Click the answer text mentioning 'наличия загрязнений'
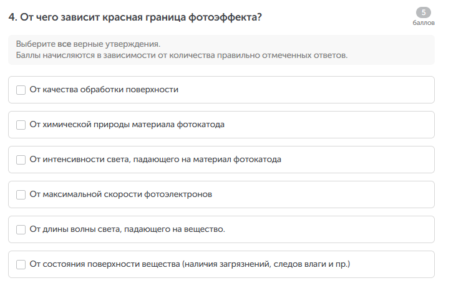The image size is (461, 288). pos(190,264)
